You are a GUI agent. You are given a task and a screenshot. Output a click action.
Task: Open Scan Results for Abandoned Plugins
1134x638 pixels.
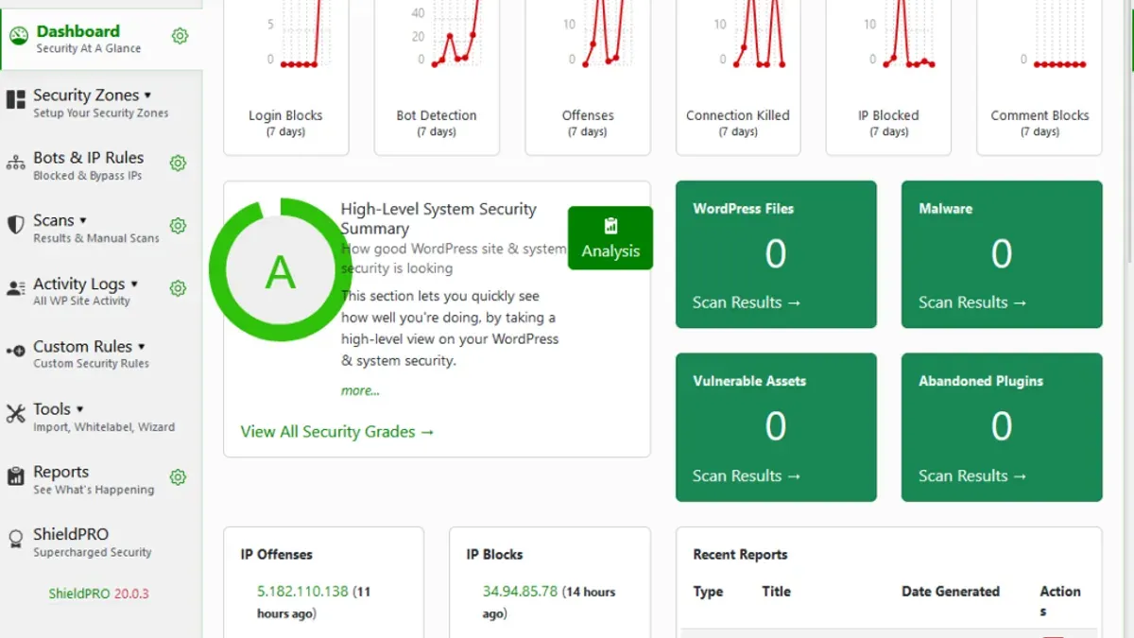972,475
